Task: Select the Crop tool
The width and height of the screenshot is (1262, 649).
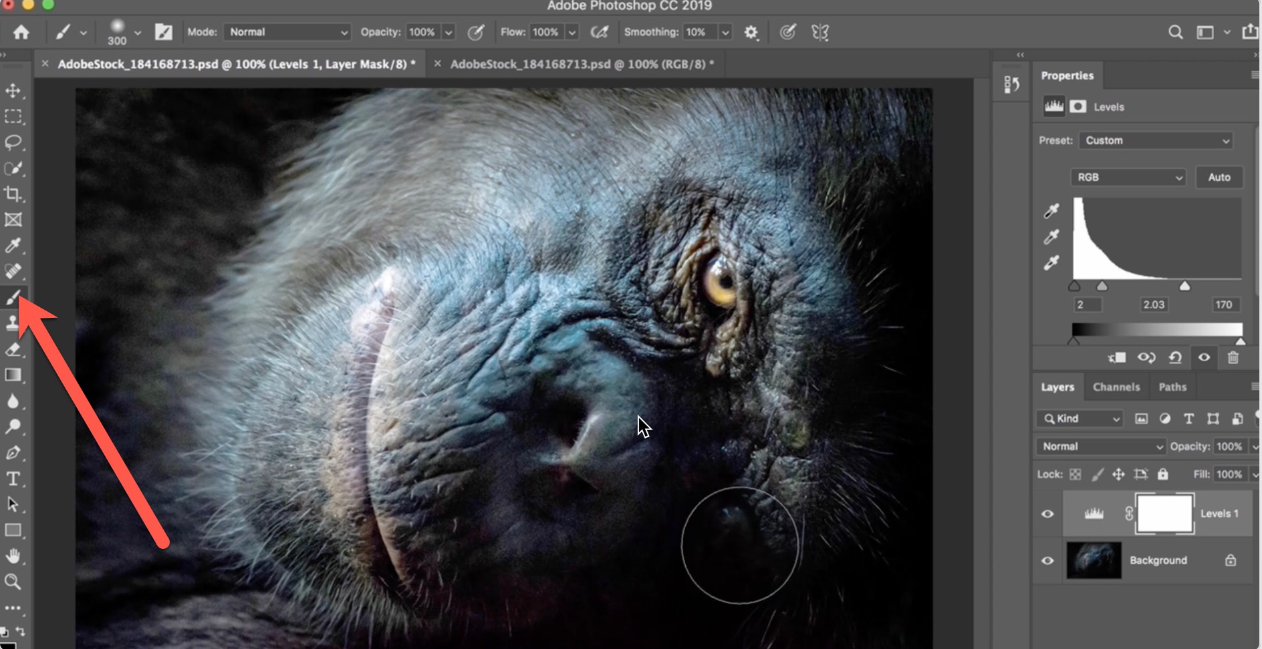Action: (x=13, y=194)
